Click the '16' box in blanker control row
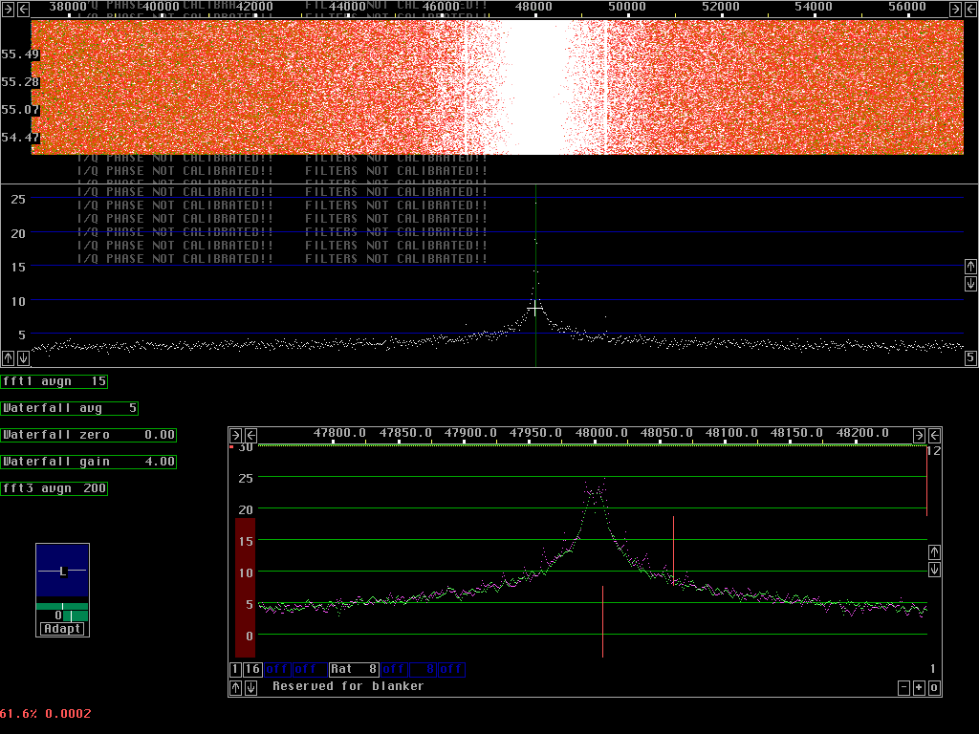979x734 pixels. [x=252, y=670]
